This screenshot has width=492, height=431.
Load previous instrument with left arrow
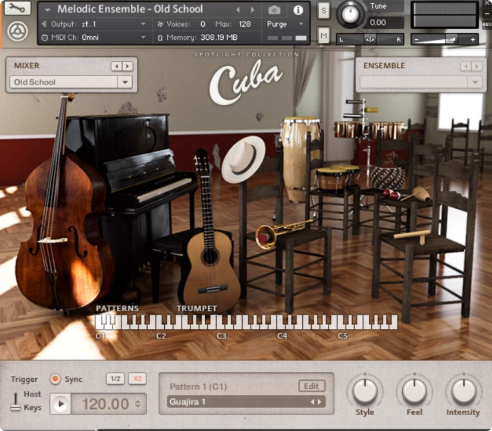point(238,10)
